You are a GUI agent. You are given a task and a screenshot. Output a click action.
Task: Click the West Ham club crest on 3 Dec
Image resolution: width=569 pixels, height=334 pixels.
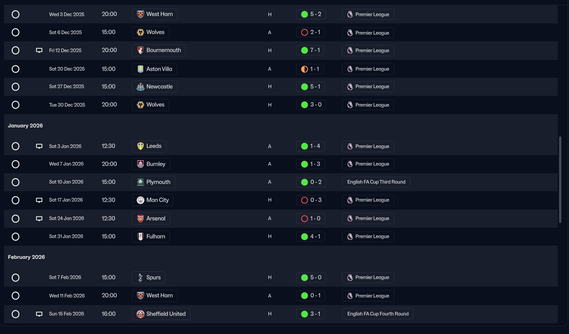click(x=140, y=14)
